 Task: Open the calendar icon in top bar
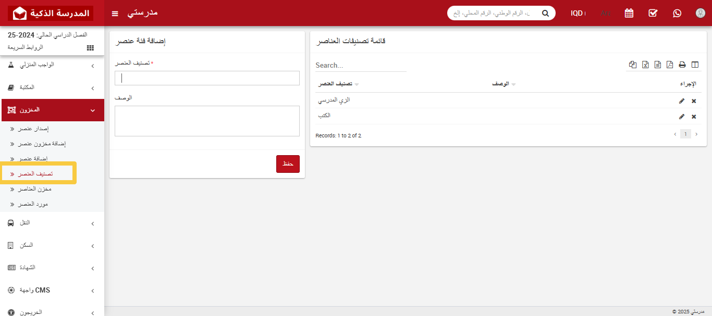click(x=629, y=13)
